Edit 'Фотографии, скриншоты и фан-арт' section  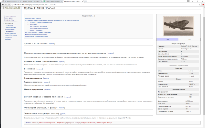coord(62,108)
